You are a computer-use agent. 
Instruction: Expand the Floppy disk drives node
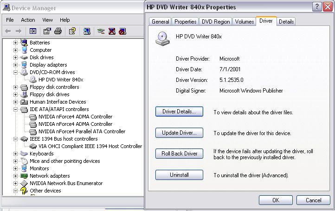click(15, 94)
